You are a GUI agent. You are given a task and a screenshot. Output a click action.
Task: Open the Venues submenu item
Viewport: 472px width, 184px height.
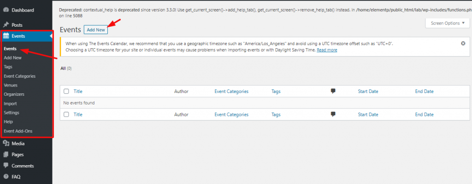coord(11,85)
